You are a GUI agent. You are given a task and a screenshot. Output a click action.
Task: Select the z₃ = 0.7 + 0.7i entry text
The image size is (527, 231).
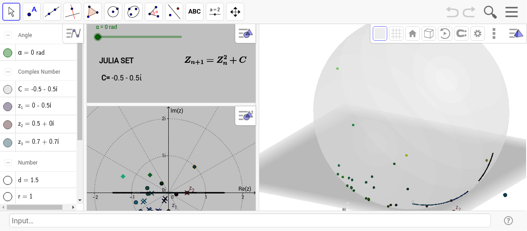38,141
